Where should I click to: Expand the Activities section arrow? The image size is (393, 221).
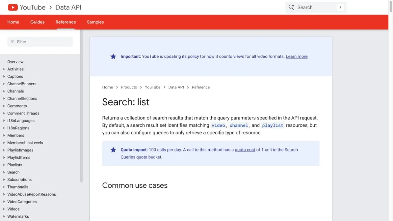pos(4,69)
